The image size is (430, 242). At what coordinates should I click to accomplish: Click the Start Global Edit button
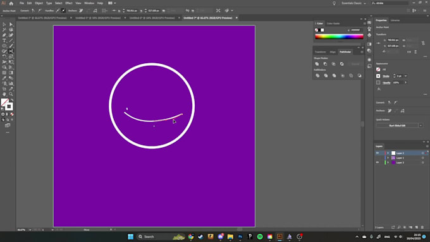tap(397, 126)
